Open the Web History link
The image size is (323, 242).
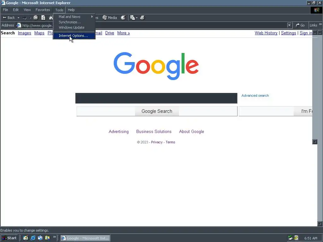tap(266, 33)
